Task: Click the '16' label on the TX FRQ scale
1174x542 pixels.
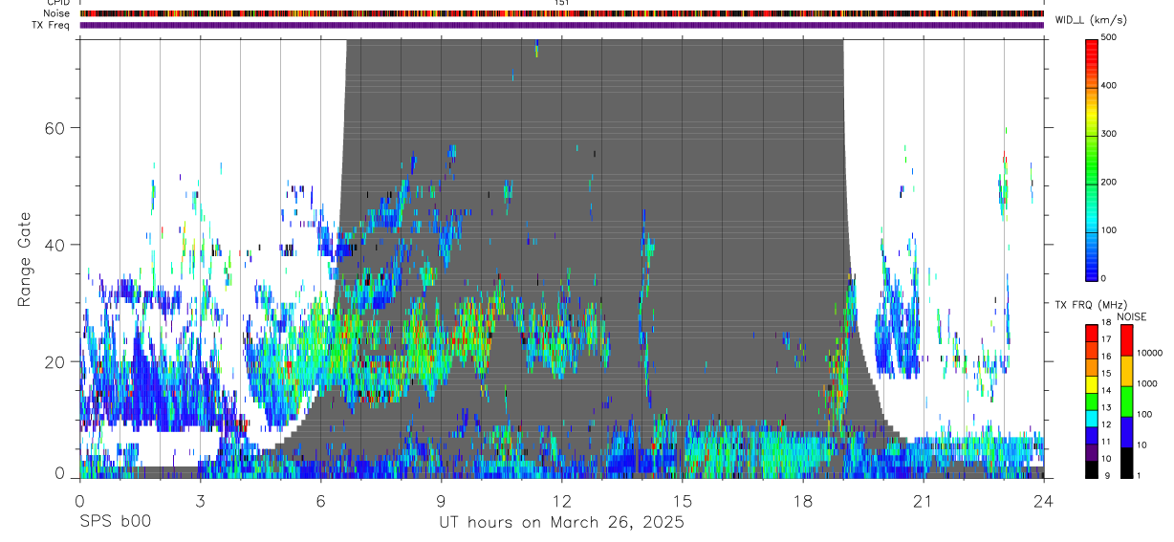Action: click(x=1106, y=356)
